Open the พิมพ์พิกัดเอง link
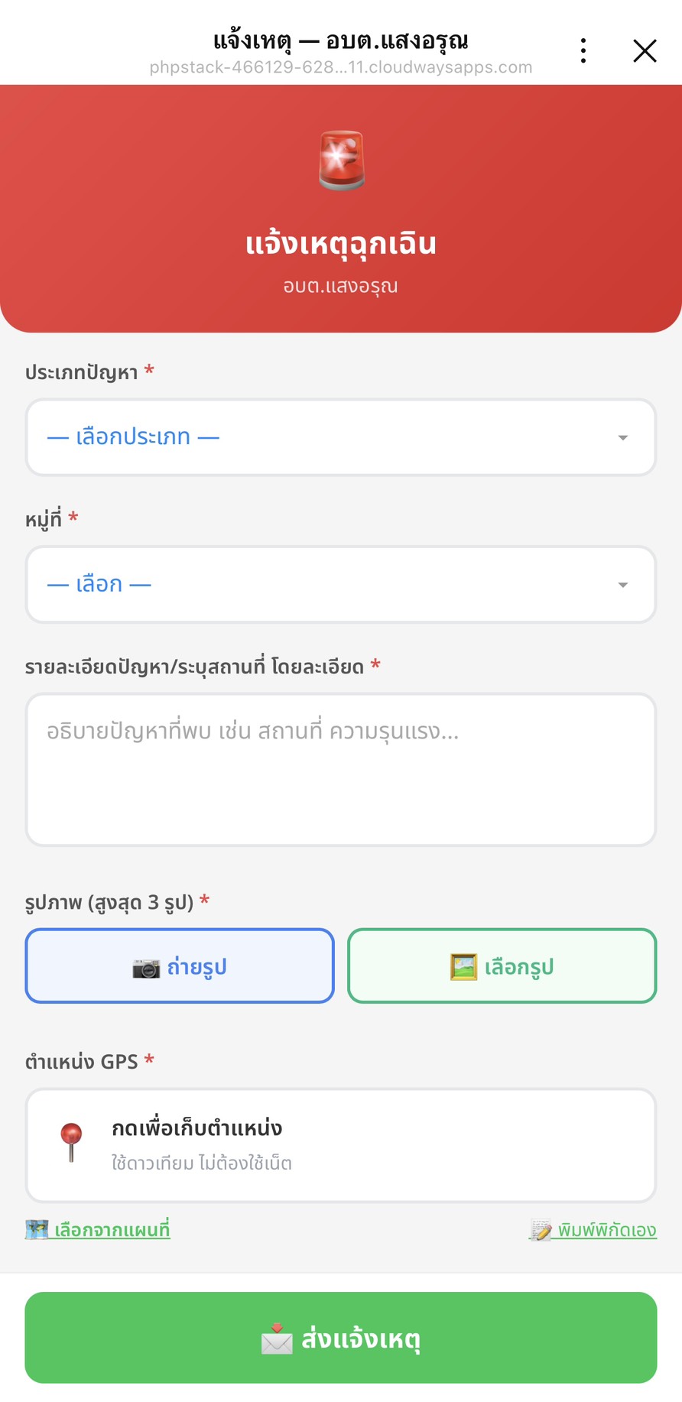The height and width of the screenshot is (1402, 682). [x=593, y=1230]
